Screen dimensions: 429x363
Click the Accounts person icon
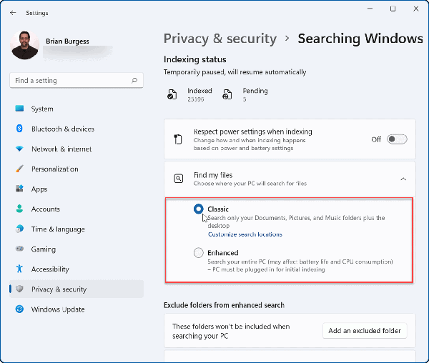[x=19, y=209]
